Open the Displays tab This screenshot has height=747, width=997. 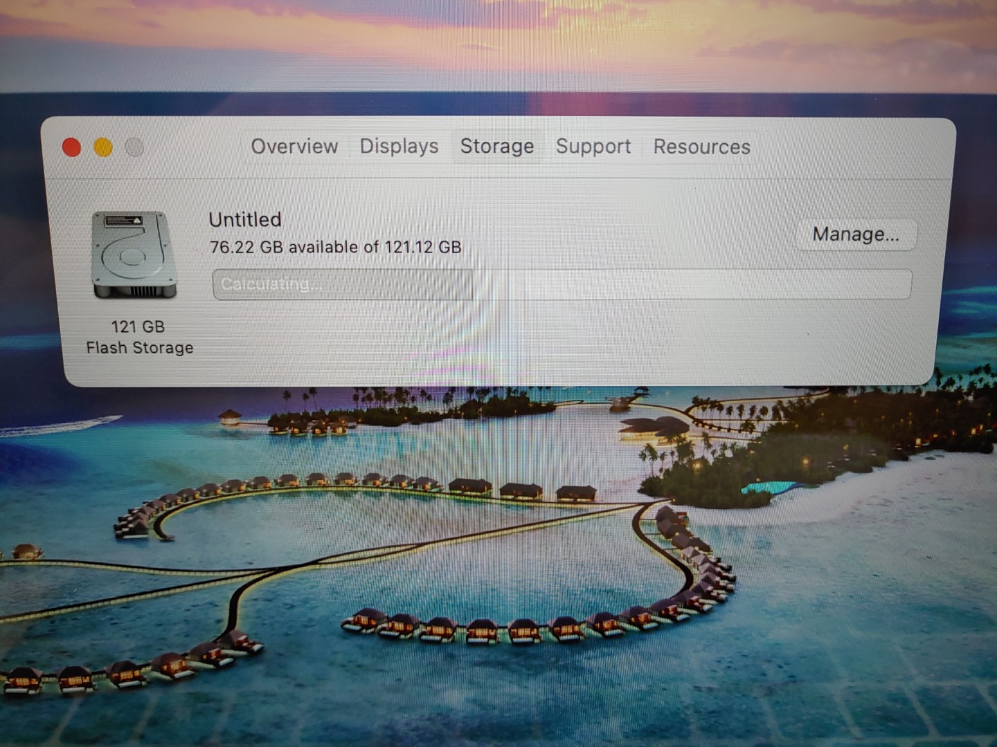[399, 147]
